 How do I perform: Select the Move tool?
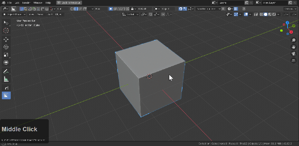[x=6, y=39]
